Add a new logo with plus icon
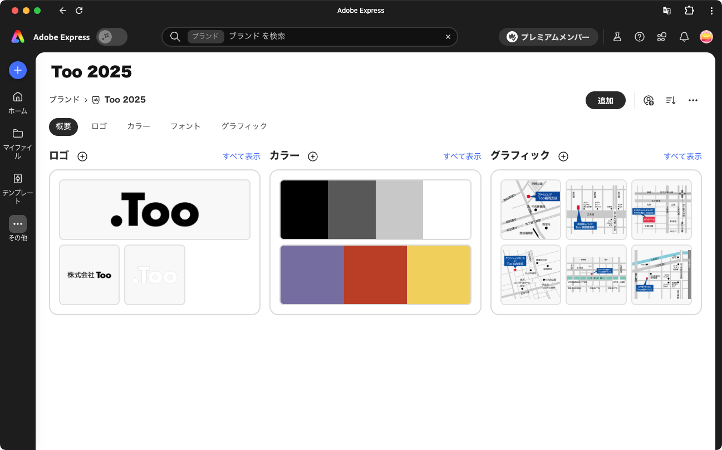This screenshot has height=450, width=722. pyautogui.click(x=82, y=156)
